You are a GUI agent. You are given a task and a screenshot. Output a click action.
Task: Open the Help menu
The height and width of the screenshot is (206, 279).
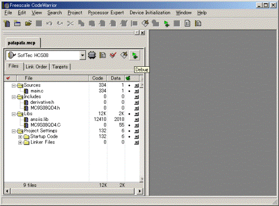click(x=202, y=13)
